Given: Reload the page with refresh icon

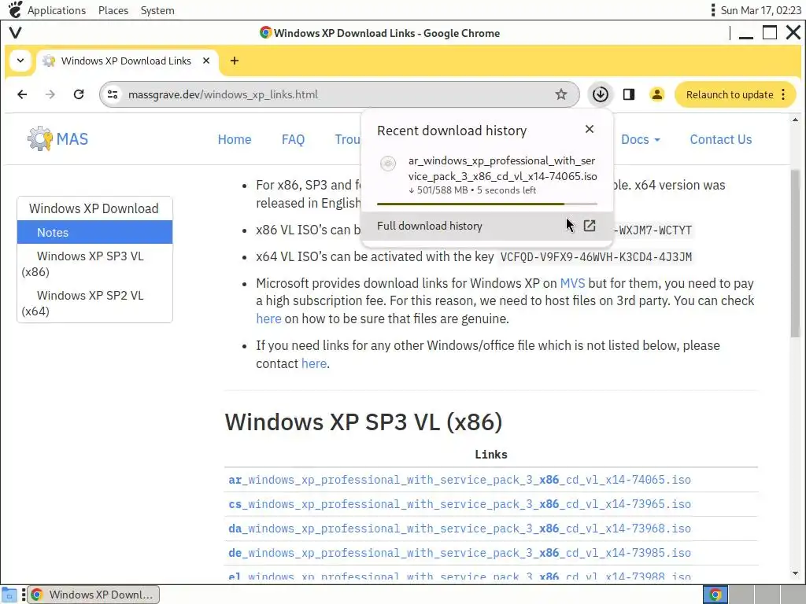Looking at the screenshot, I should (78, 94).
